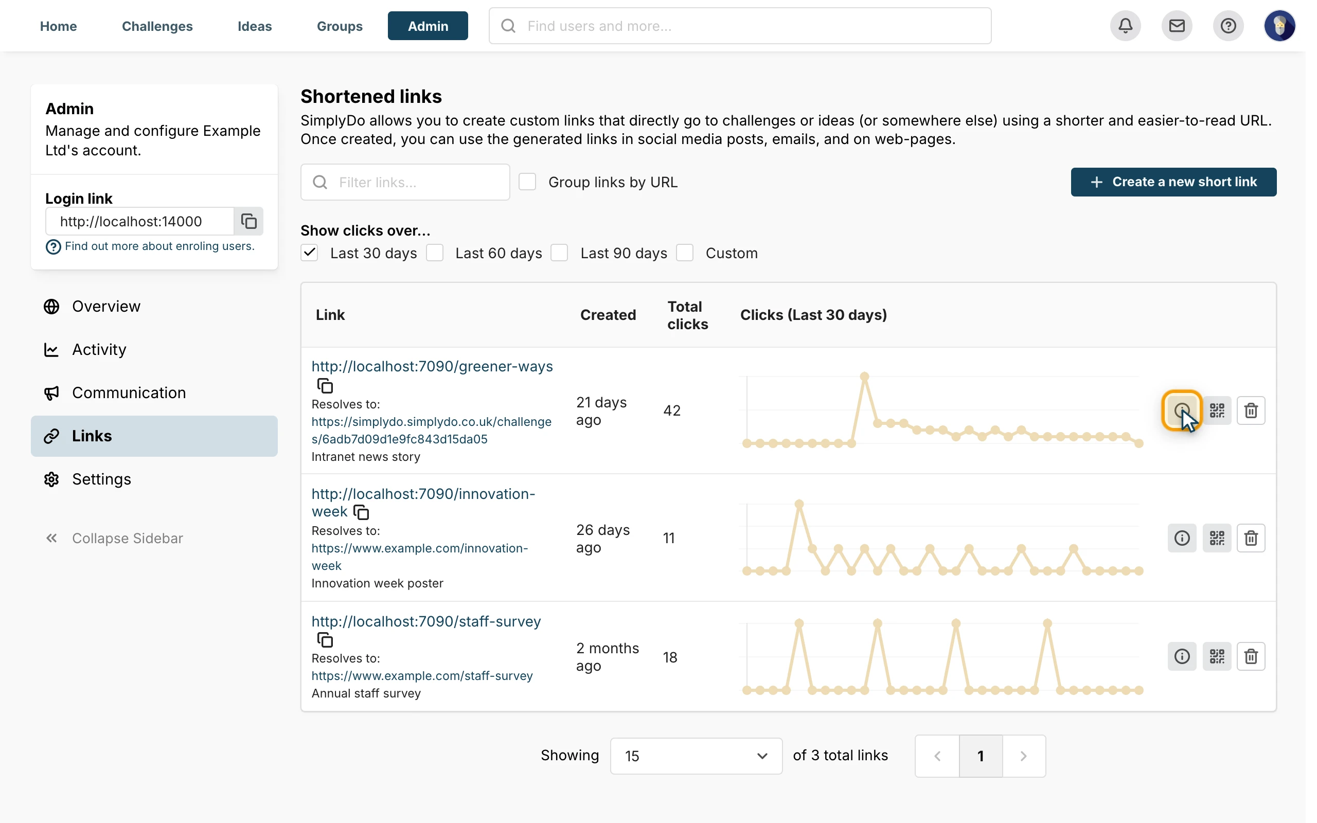
Task: Click Create a new short link
Action: pos(1173,182)
